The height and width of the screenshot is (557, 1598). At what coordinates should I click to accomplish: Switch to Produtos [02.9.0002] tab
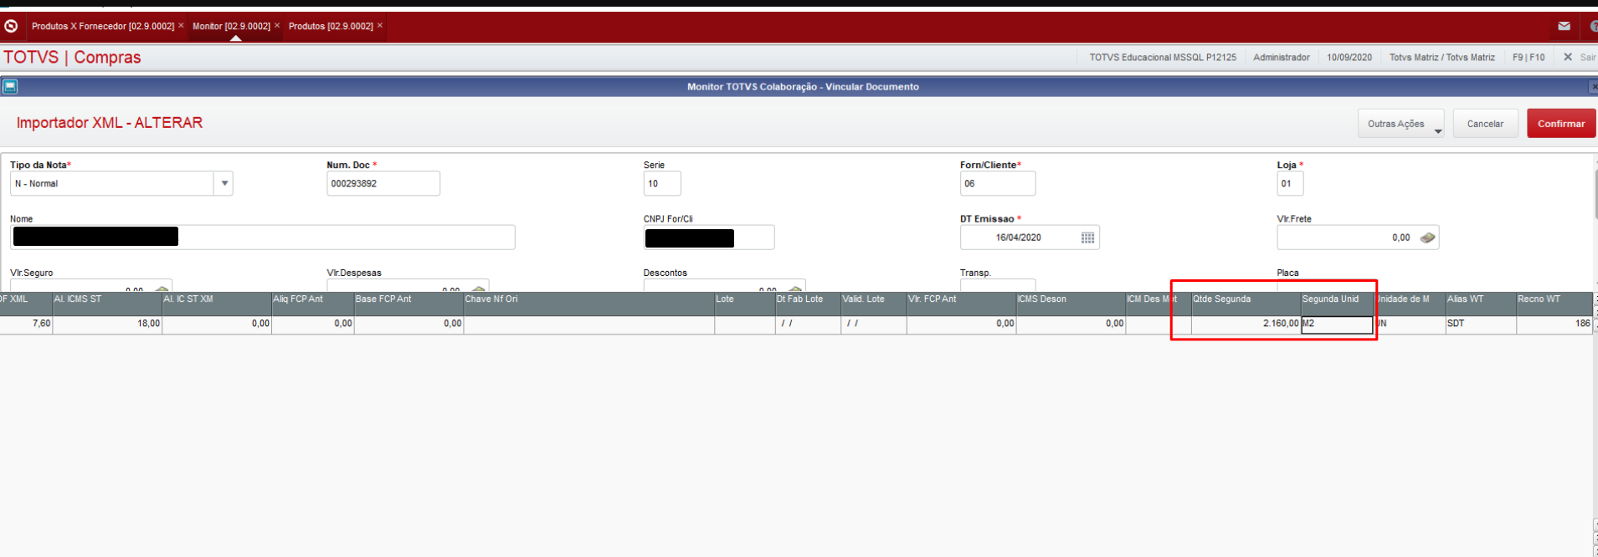tap(331, 26)
